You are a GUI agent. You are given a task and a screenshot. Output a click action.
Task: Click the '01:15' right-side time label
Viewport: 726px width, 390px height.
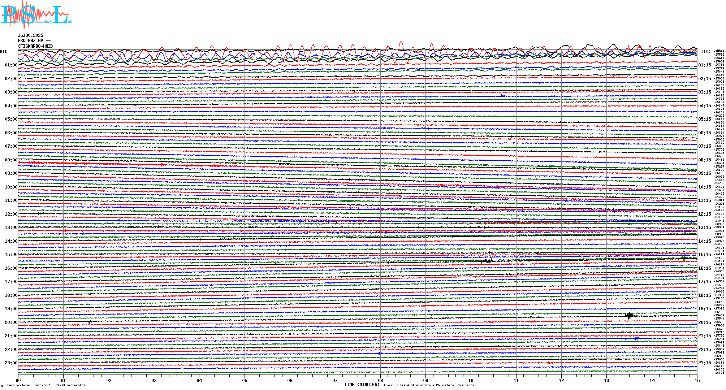pos(705,65)
